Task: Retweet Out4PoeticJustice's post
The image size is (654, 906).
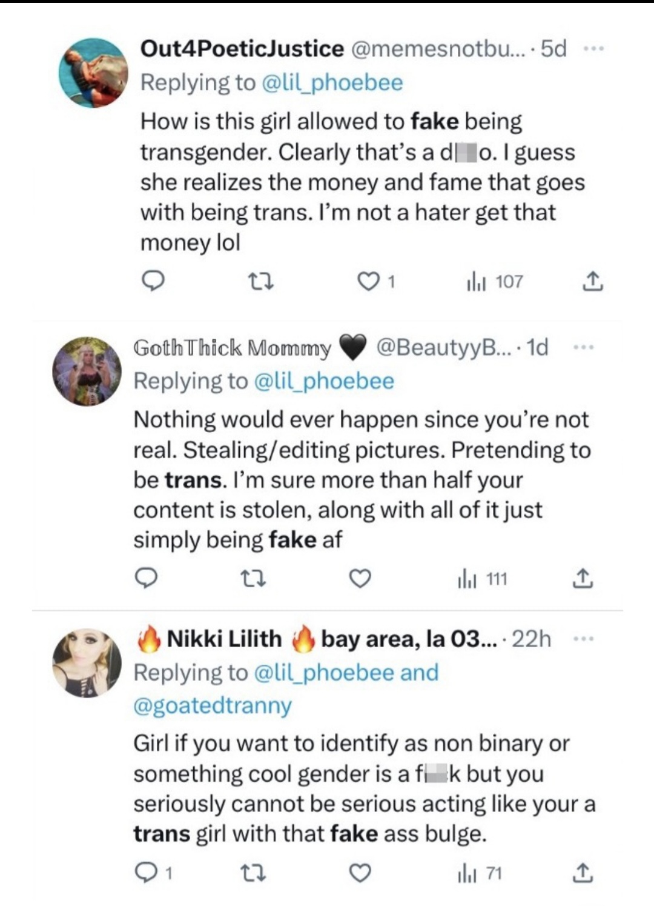Action: 262,282
